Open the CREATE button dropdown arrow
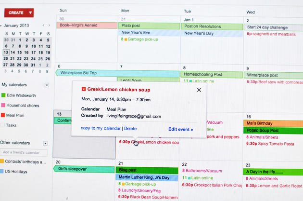This screenshot has width=303, height=201. (x=30, y=13)
